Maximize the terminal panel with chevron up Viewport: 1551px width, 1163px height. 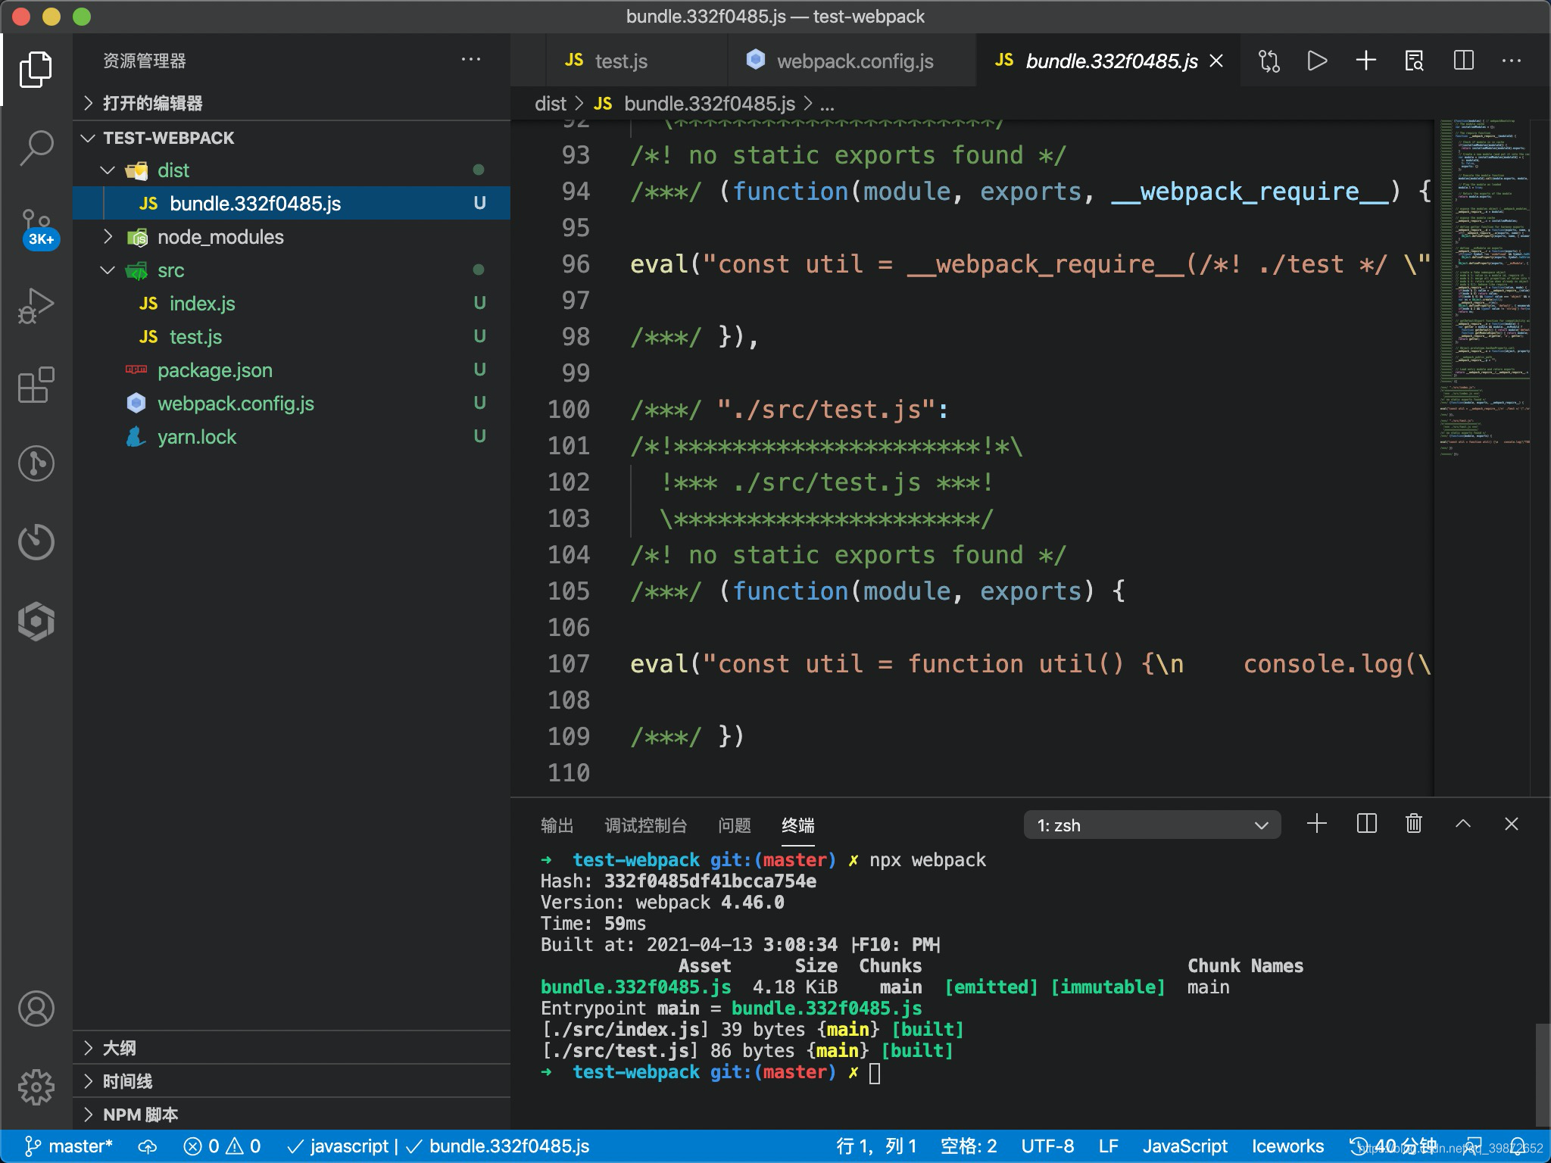pos(1463,824)
